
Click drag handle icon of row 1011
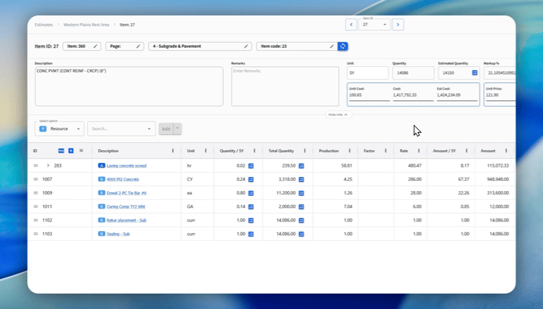36,207
